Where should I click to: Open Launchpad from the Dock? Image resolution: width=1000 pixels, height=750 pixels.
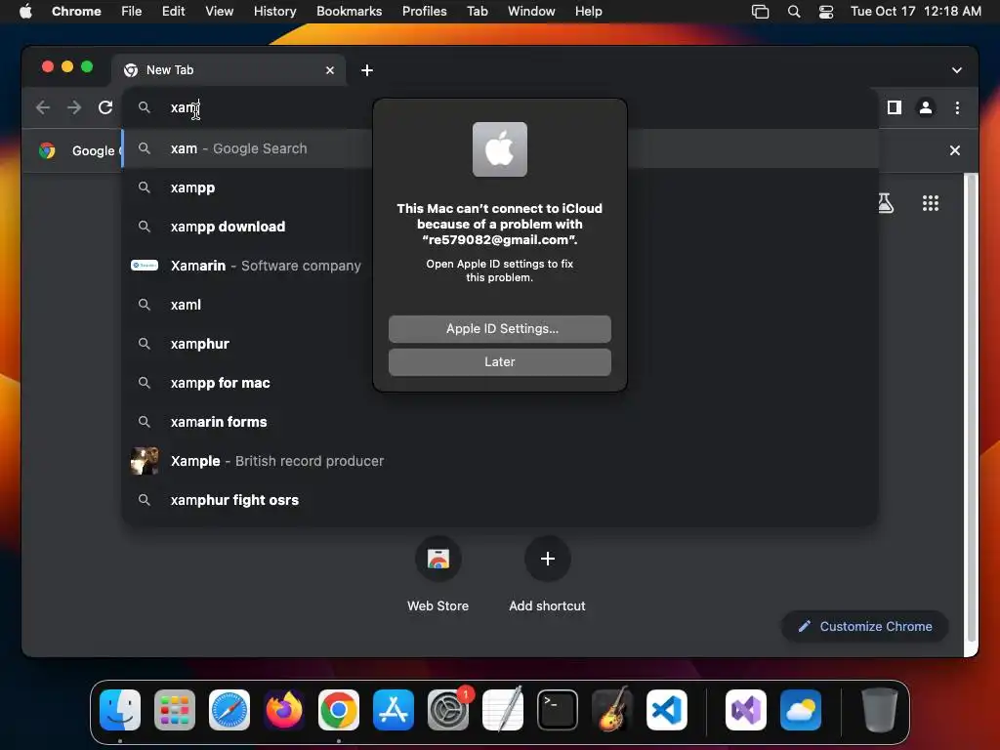175,710
